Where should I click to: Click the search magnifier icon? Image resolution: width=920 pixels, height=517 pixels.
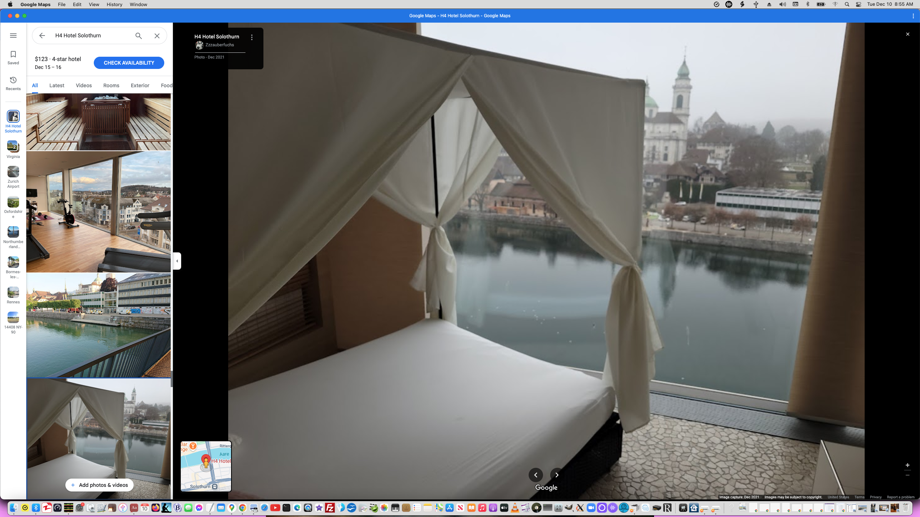tap(139, 36)
